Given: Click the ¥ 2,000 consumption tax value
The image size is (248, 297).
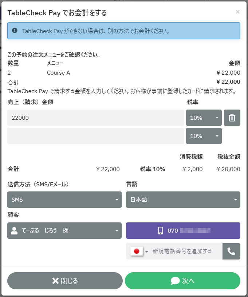Looking at the screenshot, I should tap(193, 169).
